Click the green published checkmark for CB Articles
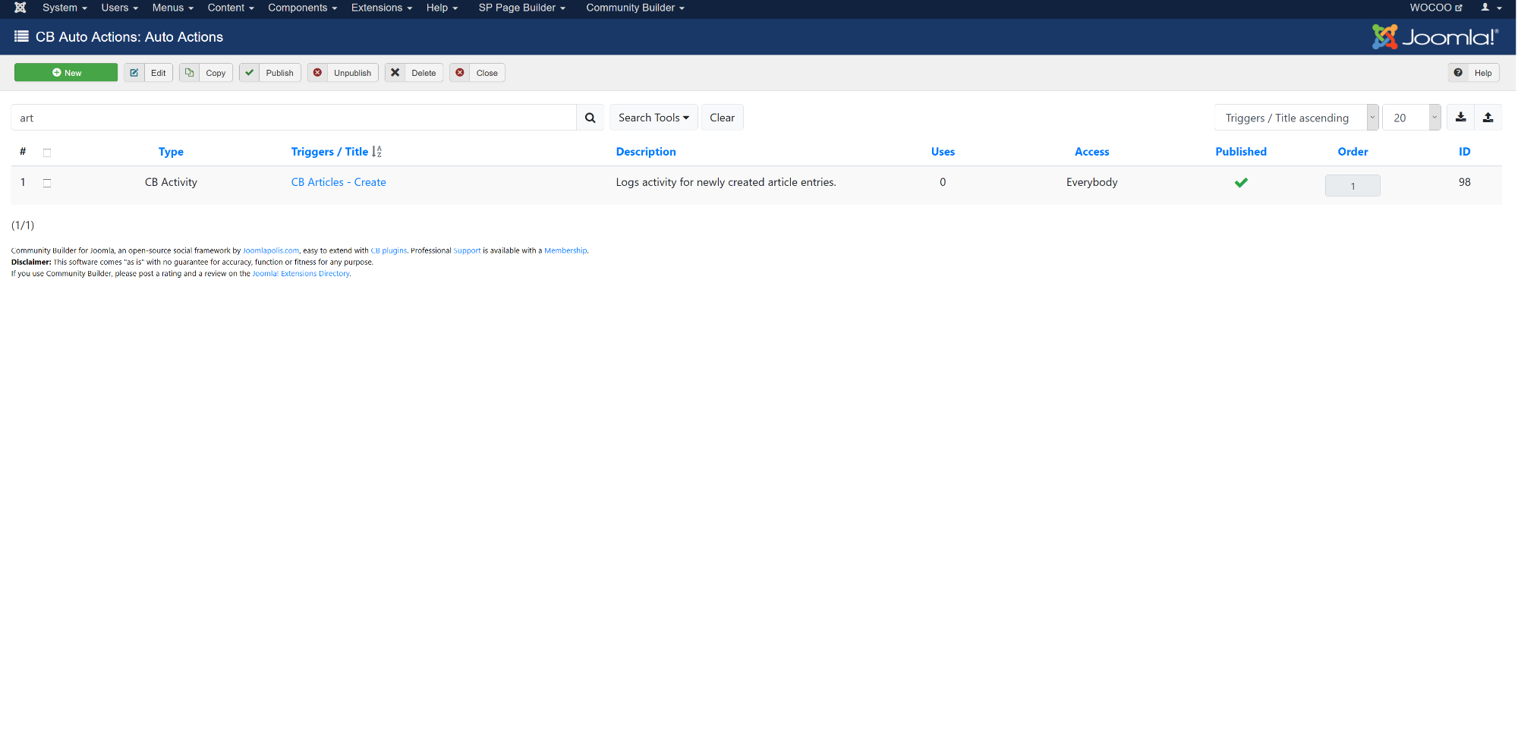This screenshot has height=730, width=1518. pos(1241,183)
